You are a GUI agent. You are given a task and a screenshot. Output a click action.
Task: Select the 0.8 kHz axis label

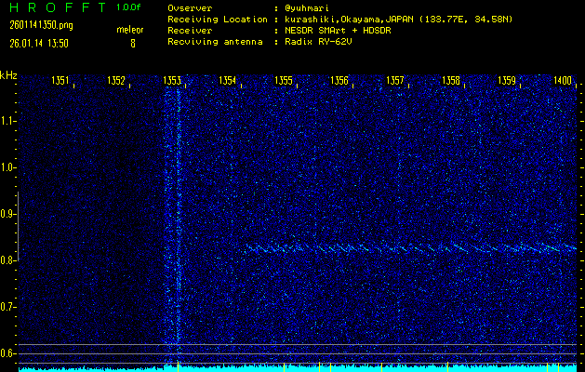point(8,260)
